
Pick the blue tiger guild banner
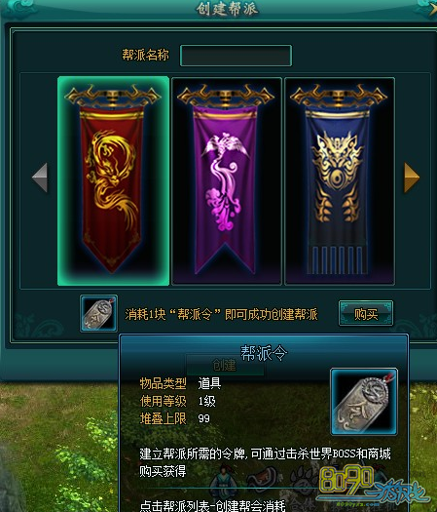[x=340, y=180]
